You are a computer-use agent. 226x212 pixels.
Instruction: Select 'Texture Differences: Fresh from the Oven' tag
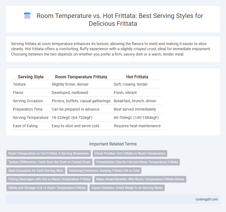click(49, 162)
